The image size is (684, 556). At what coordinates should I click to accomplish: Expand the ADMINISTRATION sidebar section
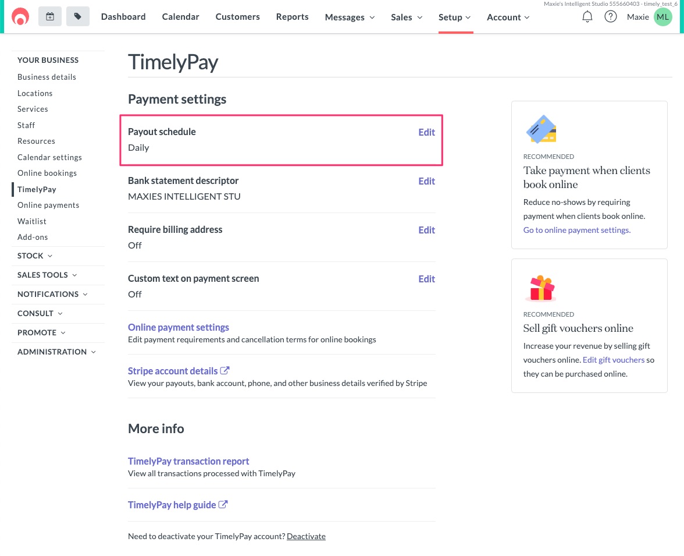click(57, 352)
